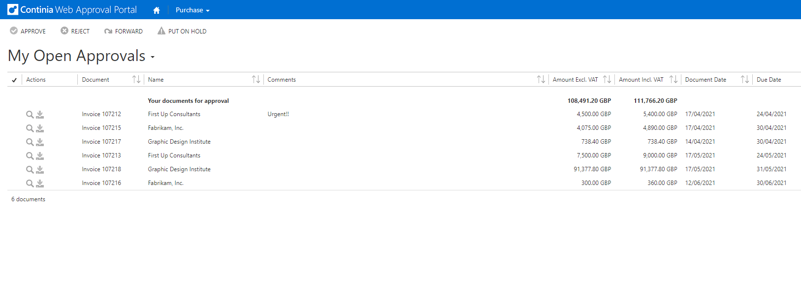Download Invoice 107216
Image resolution: width=801 pixels, height=308 pixels.
pyautogui.click(x=40, y=184)
